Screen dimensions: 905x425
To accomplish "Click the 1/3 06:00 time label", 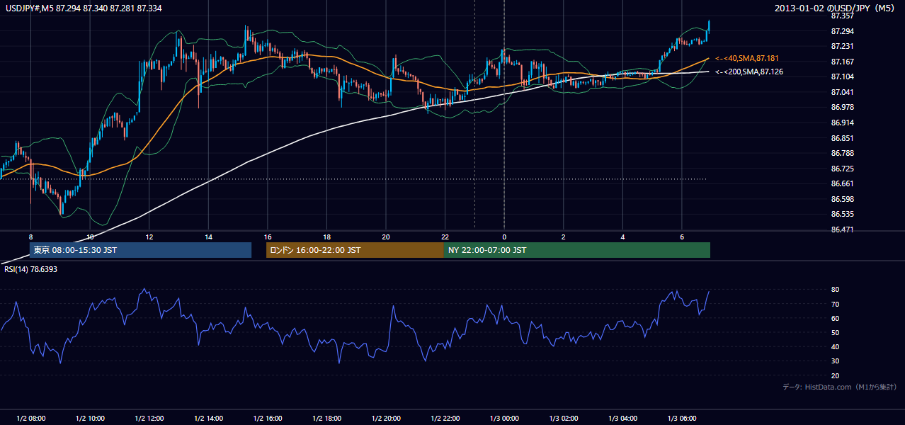I will (682, 418).
